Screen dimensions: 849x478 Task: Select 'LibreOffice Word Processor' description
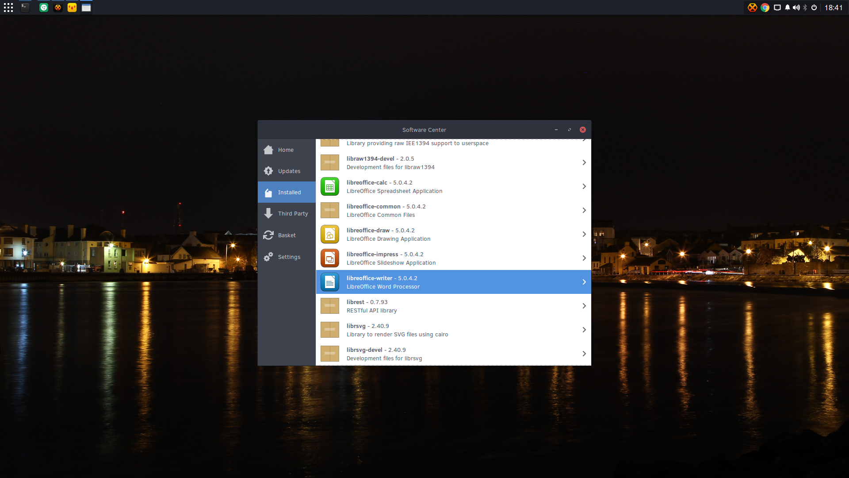(383, 287)
